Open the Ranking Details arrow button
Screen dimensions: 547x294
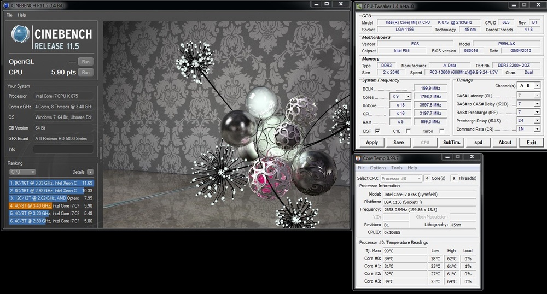pos(90,172)
